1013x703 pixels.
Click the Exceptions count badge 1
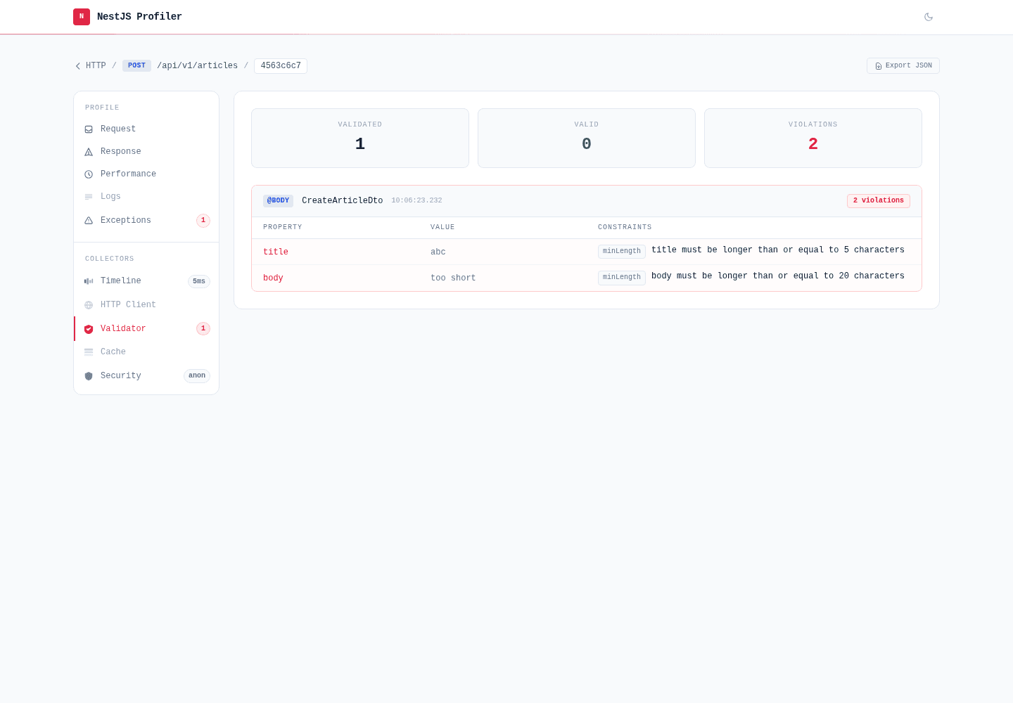(x=203, y=221)
